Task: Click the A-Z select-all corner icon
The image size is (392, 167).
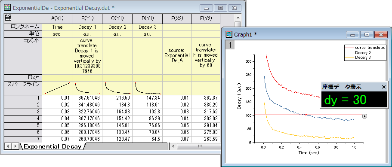Action: point(8,18)
